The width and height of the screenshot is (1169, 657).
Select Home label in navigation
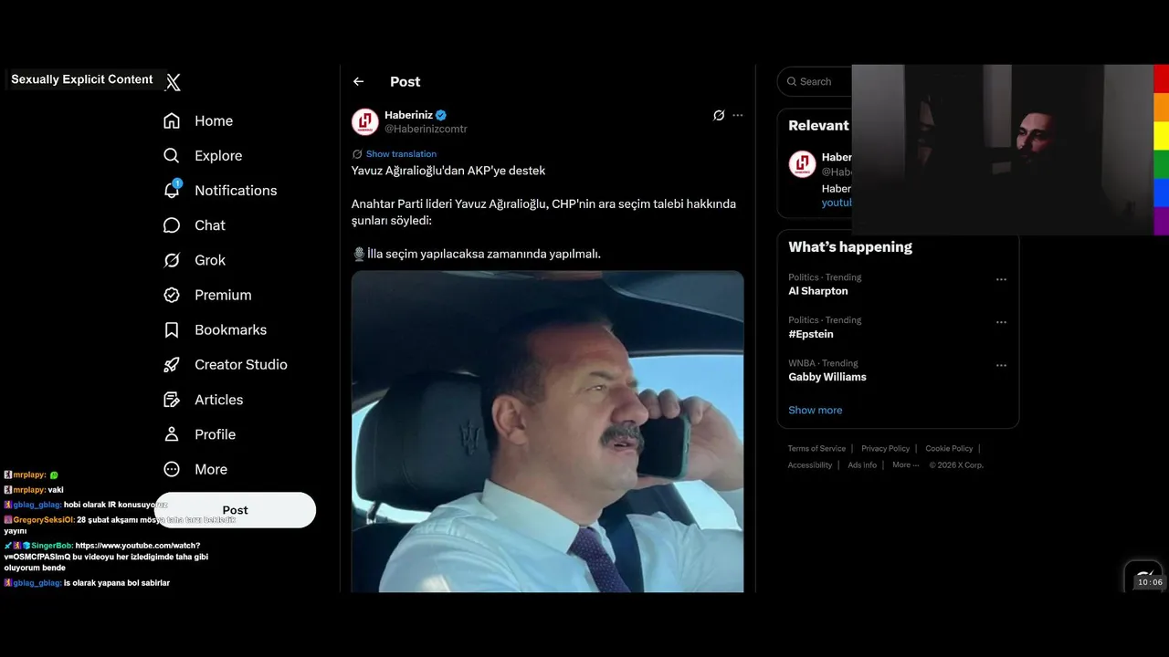tap(214, 120)
